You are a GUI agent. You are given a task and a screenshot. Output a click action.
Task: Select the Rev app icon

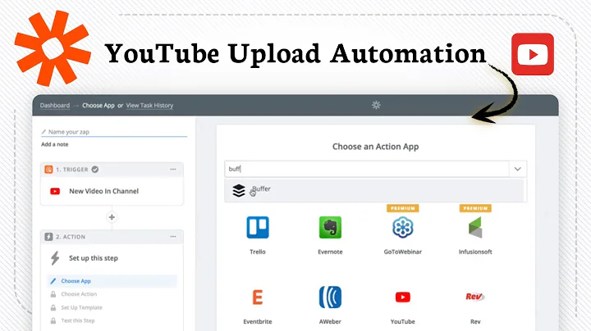point(475,297)
